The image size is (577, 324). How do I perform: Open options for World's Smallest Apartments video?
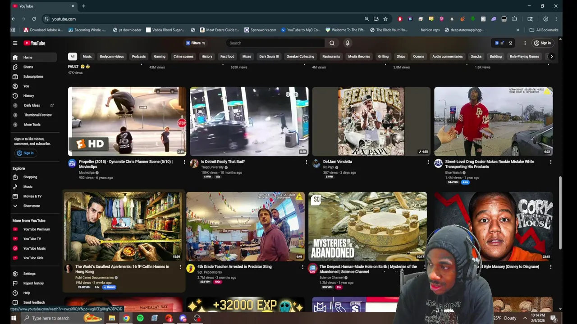pyautogui.click(x=180, y=267)
